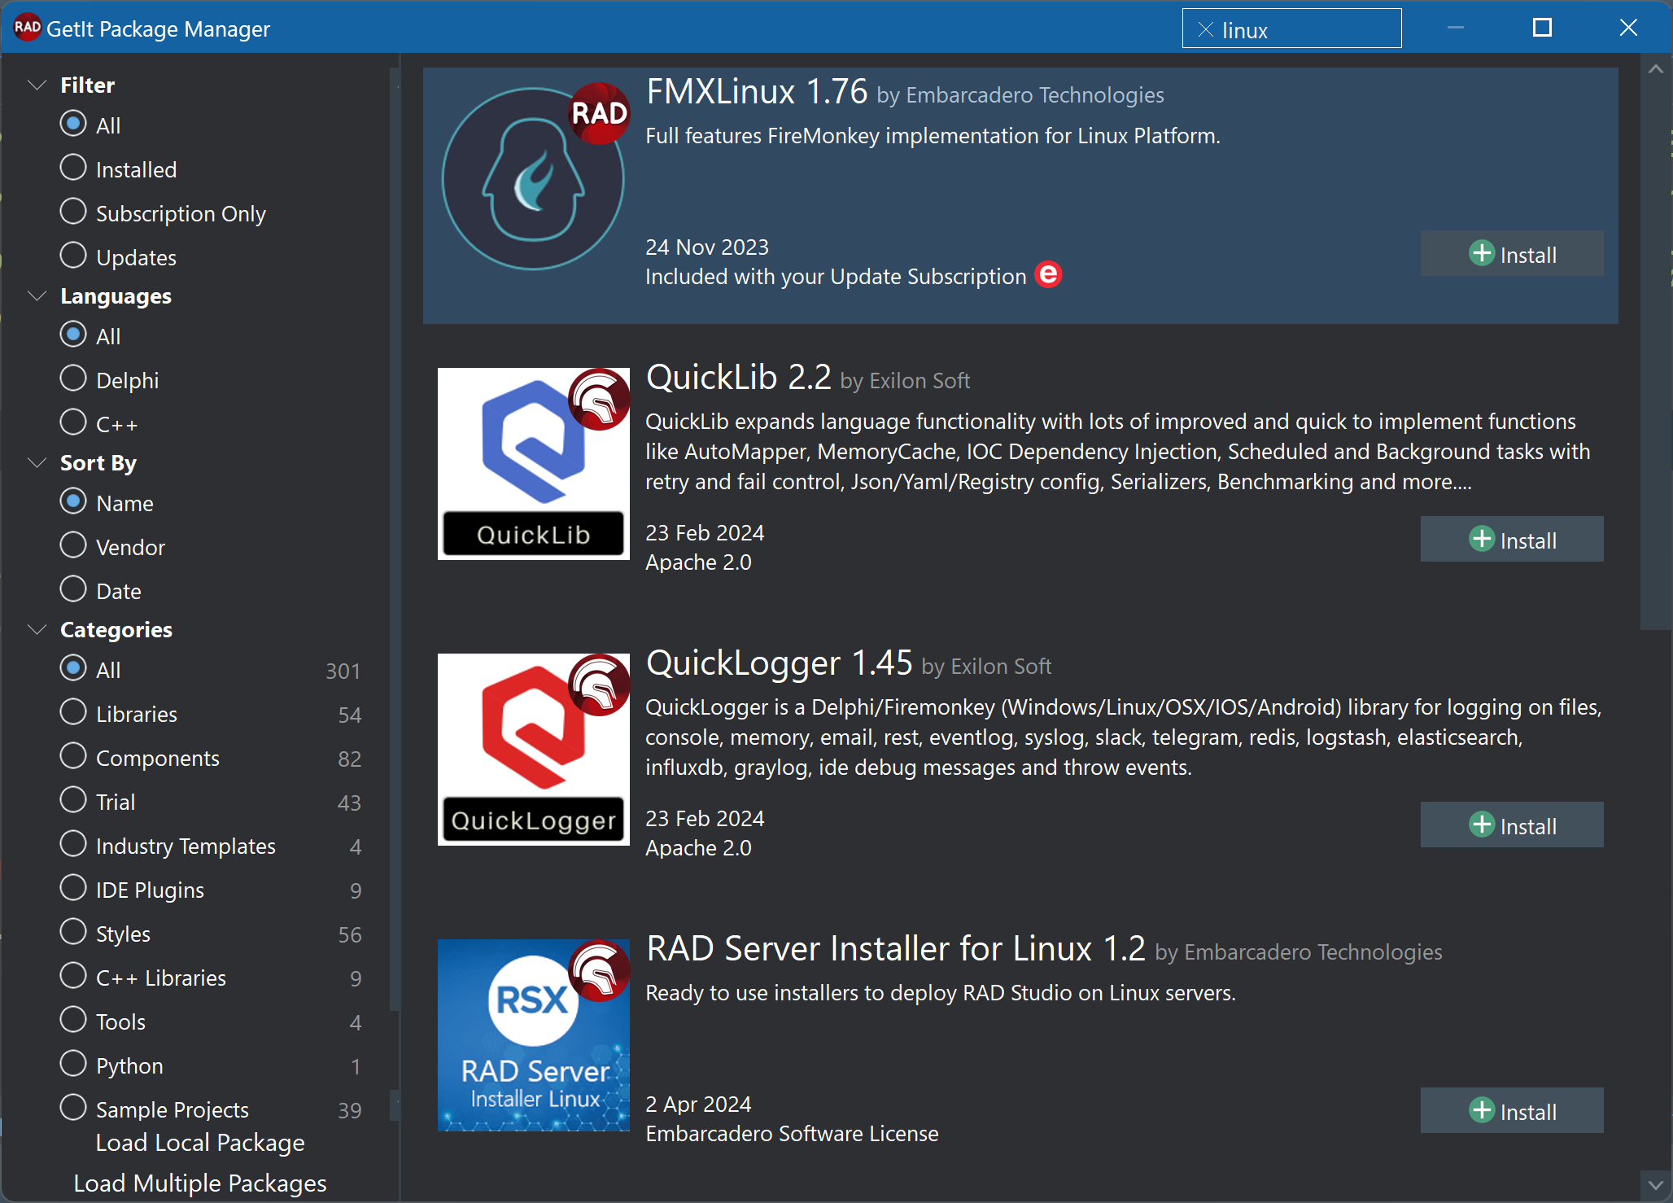
Task: Select C++ language filter
Action: point(73,422)
